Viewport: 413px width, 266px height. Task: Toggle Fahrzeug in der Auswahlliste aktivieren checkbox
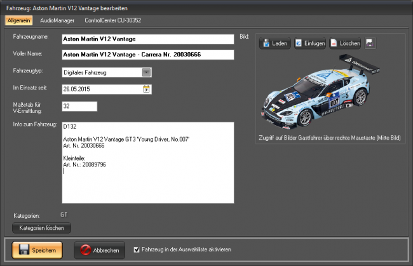(x=137, y=249)
